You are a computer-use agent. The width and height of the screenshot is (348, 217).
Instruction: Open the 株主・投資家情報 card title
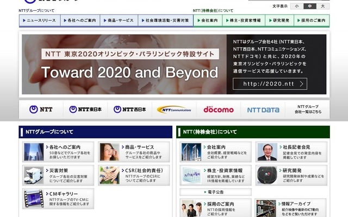click(225, 171)
